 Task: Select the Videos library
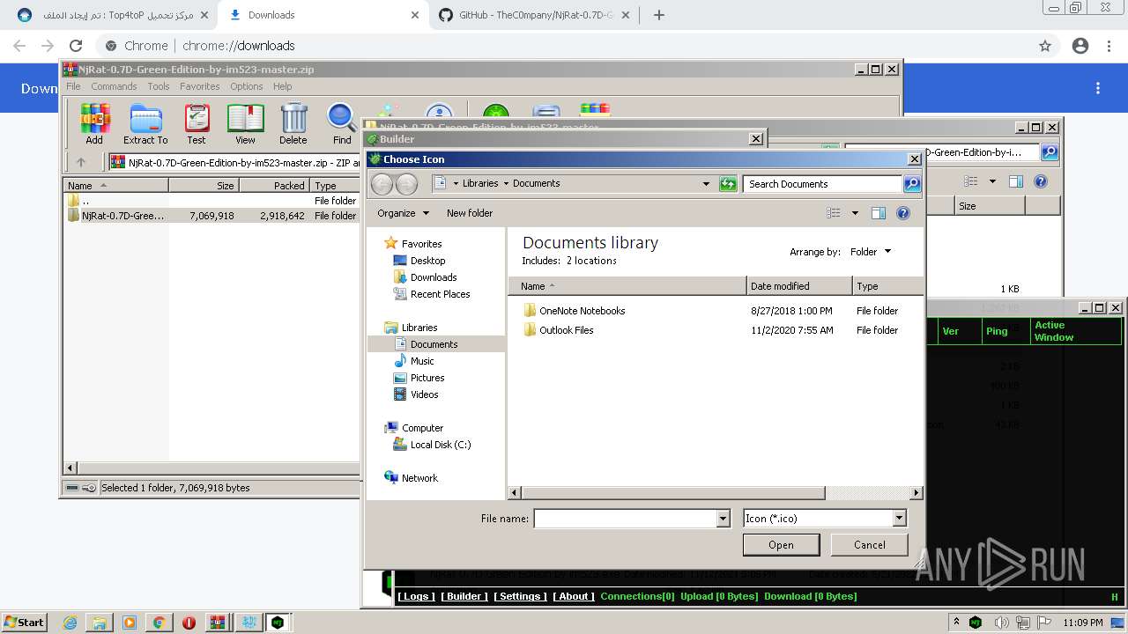(424, 394)
